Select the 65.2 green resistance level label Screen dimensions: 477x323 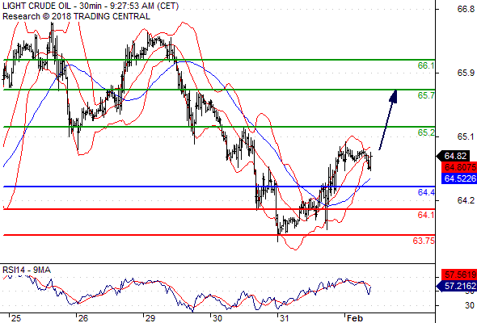426,132
